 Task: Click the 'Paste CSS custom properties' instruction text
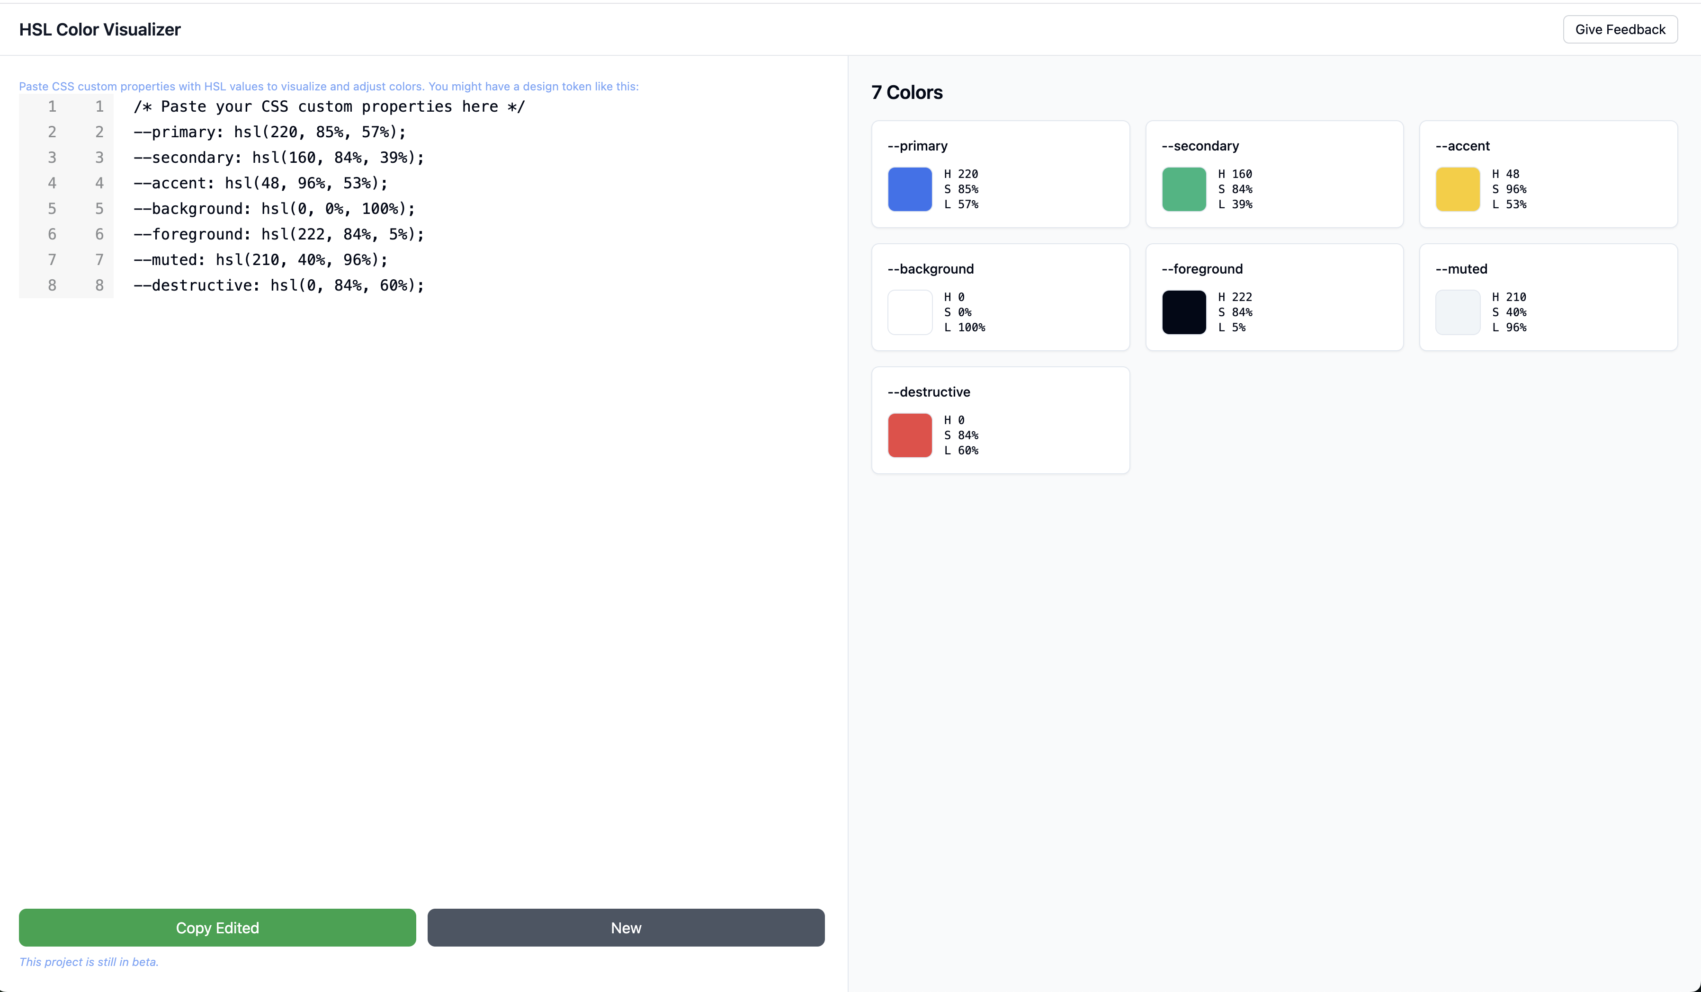(329, 87)
